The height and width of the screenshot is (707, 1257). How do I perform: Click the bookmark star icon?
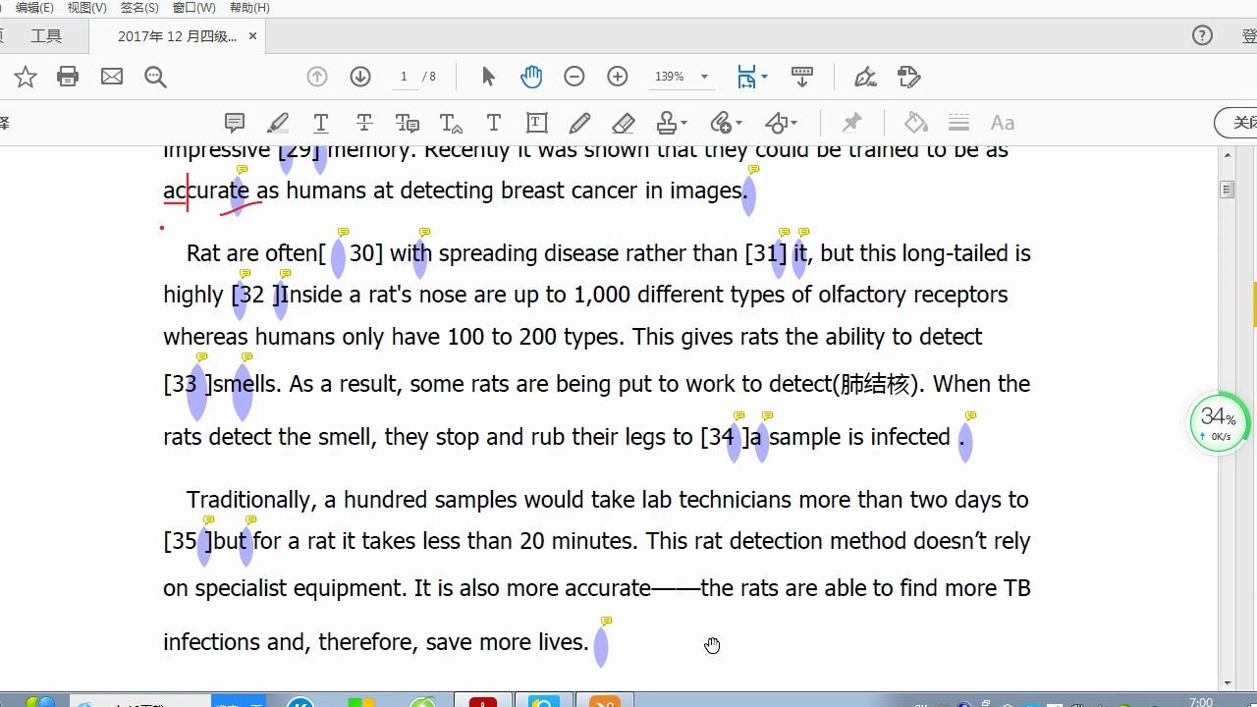point(26,77)
